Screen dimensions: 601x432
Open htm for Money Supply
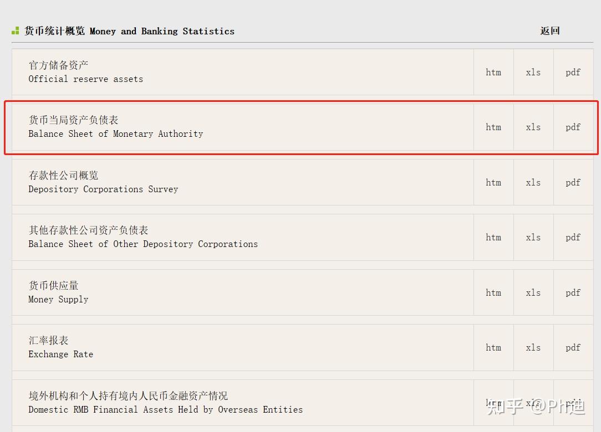click(493, 292)
